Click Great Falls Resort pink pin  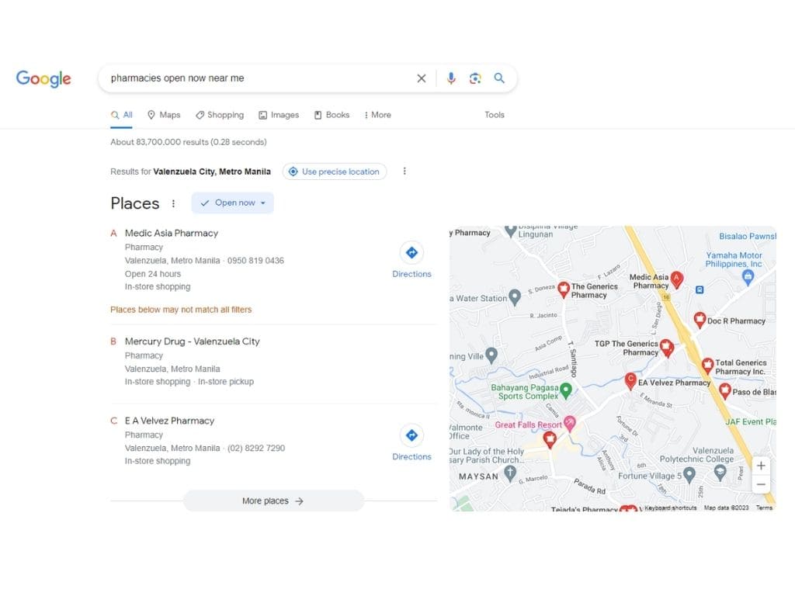point(570,423)
